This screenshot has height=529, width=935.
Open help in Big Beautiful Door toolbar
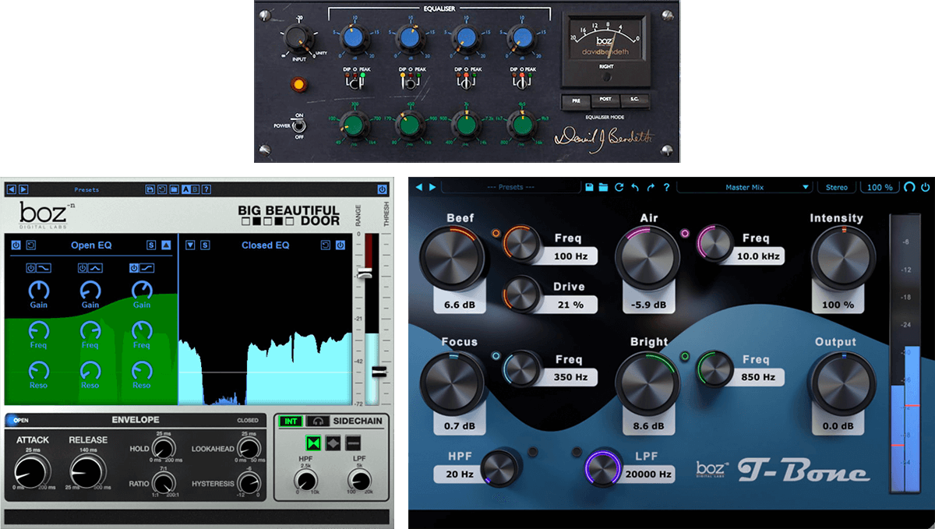[206, 189]
